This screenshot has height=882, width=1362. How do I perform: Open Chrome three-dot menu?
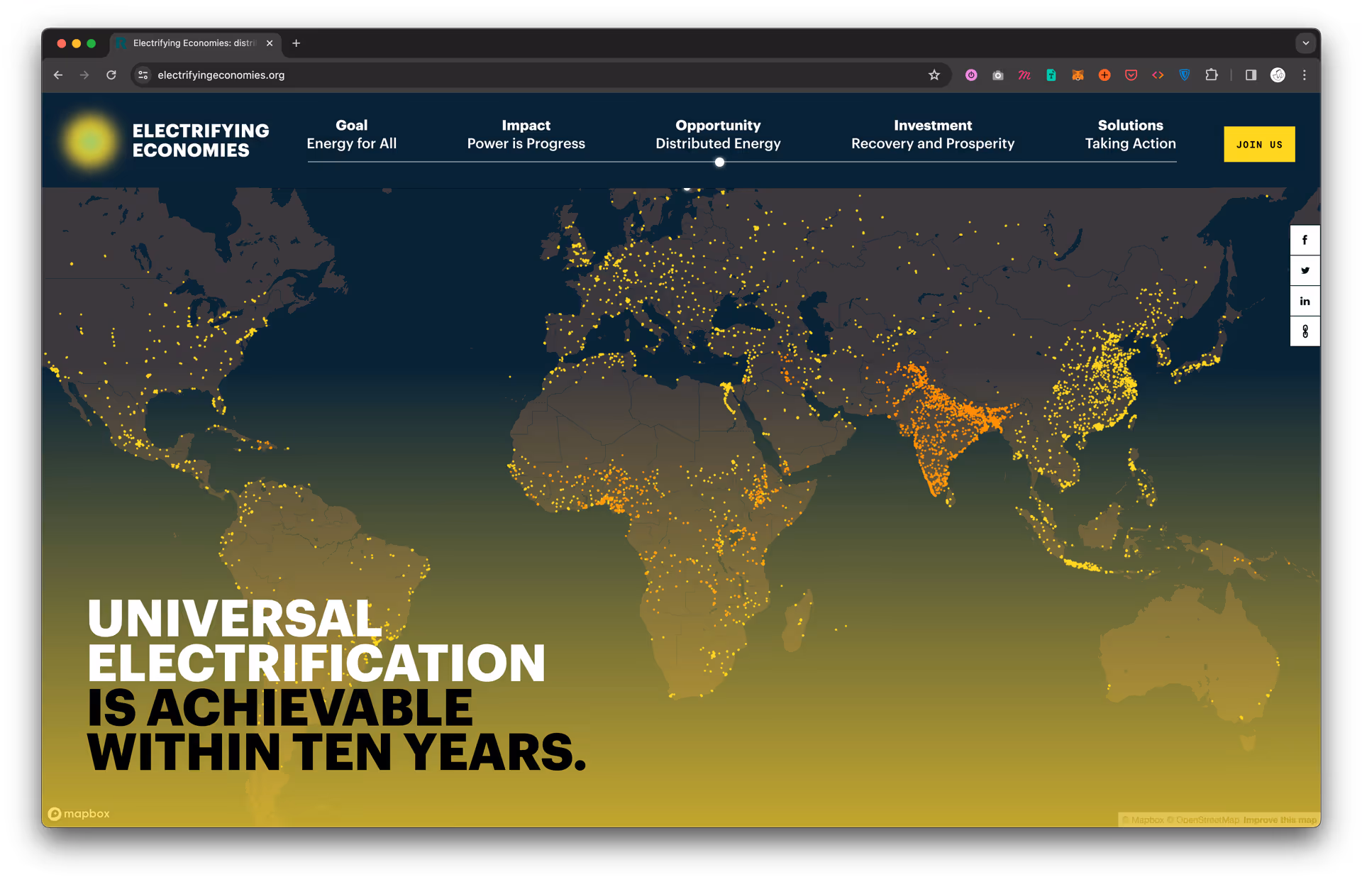click(x=1304, y=75)
